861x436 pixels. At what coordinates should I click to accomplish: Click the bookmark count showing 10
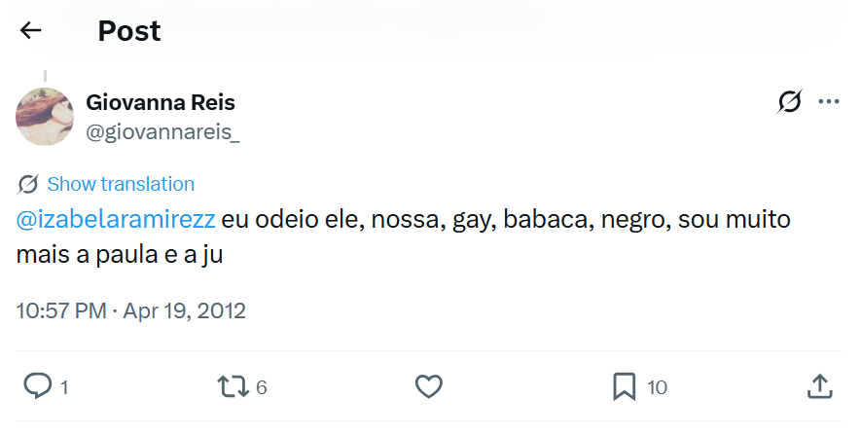657,387
